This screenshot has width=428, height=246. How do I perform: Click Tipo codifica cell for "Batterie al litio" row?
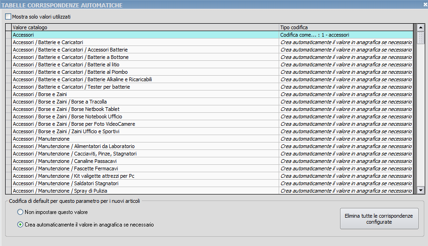(346, 65)
